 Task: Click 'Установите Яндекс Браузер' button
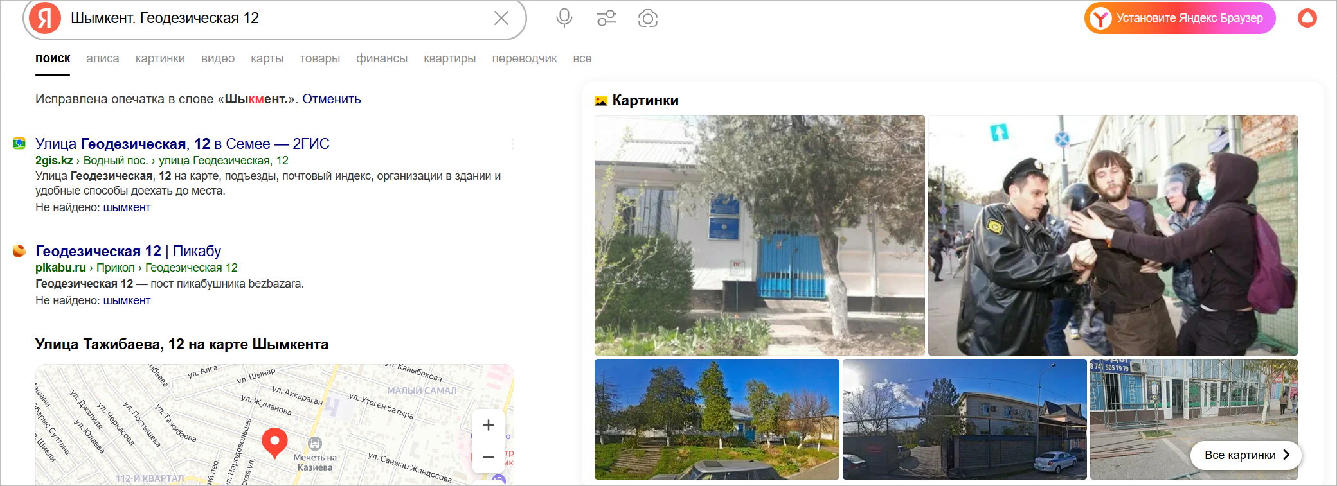[1180, 18]
